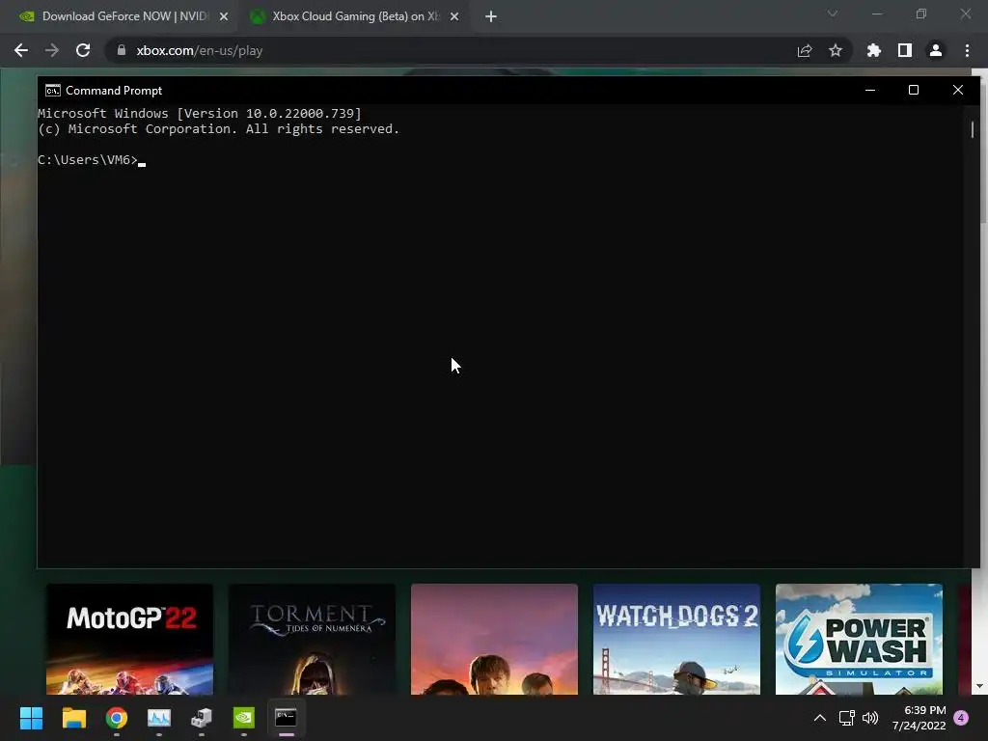Show hidden system tray icons
The height and width of the screenshot is (741, 988).
point(820,718)
